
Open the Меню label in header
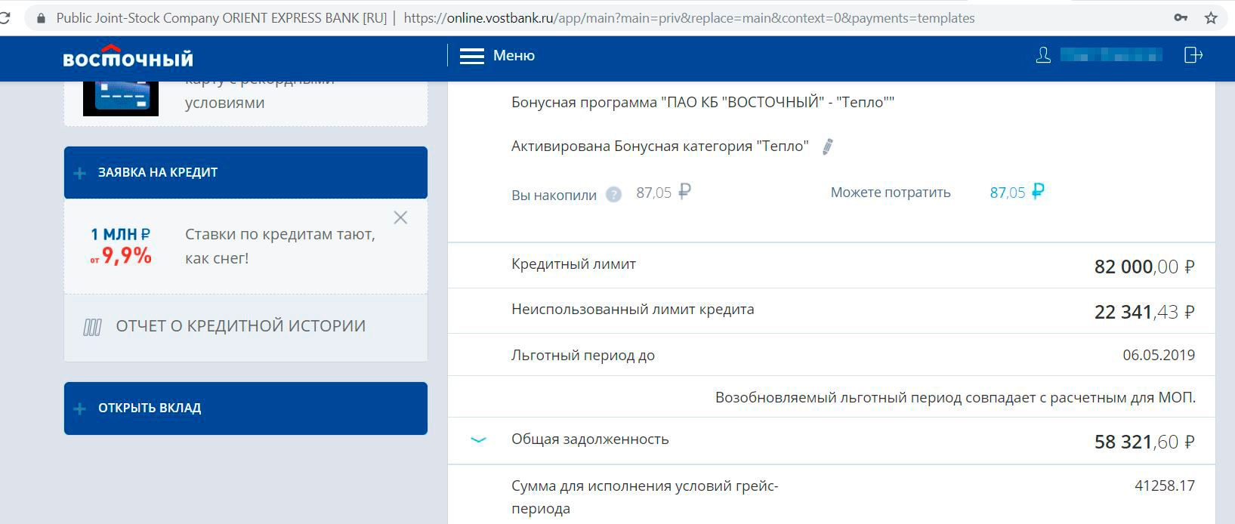(514, 56)
